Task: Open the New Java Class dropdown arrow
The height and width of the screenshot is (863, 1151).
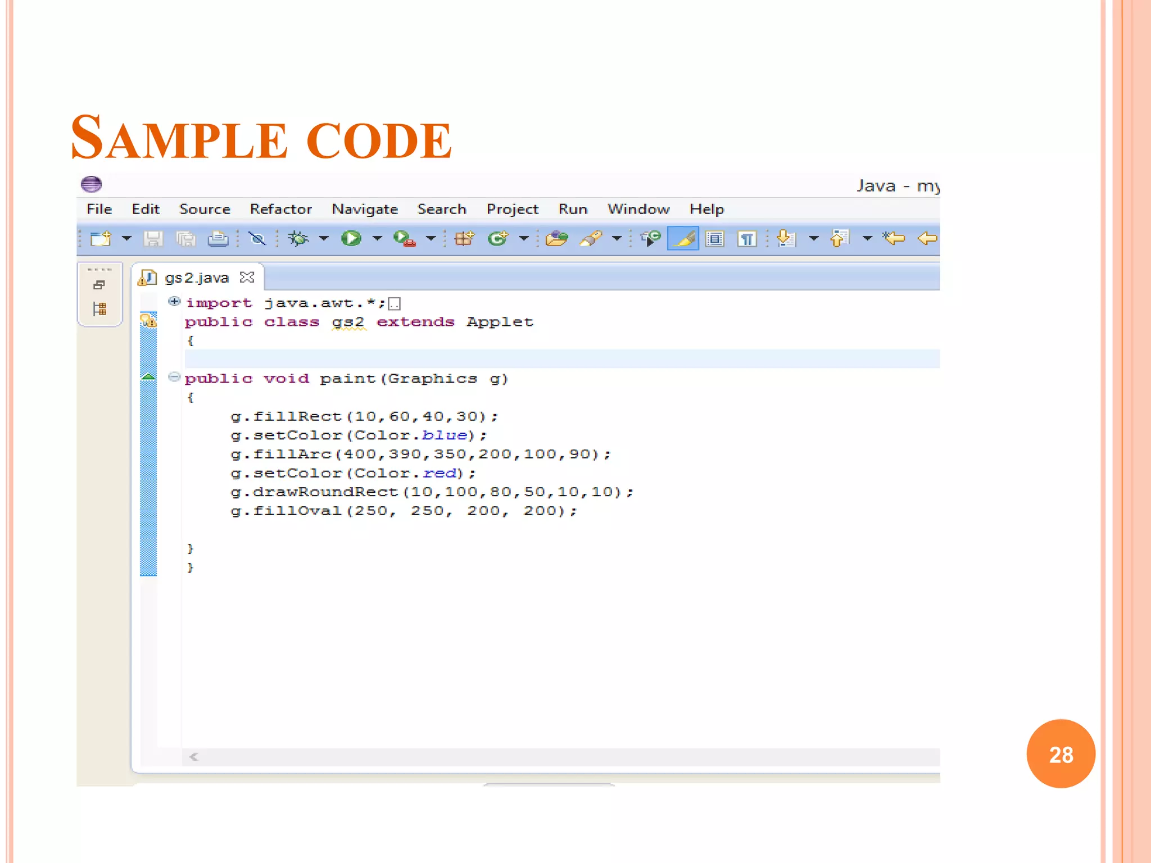Action: [524, 239]
